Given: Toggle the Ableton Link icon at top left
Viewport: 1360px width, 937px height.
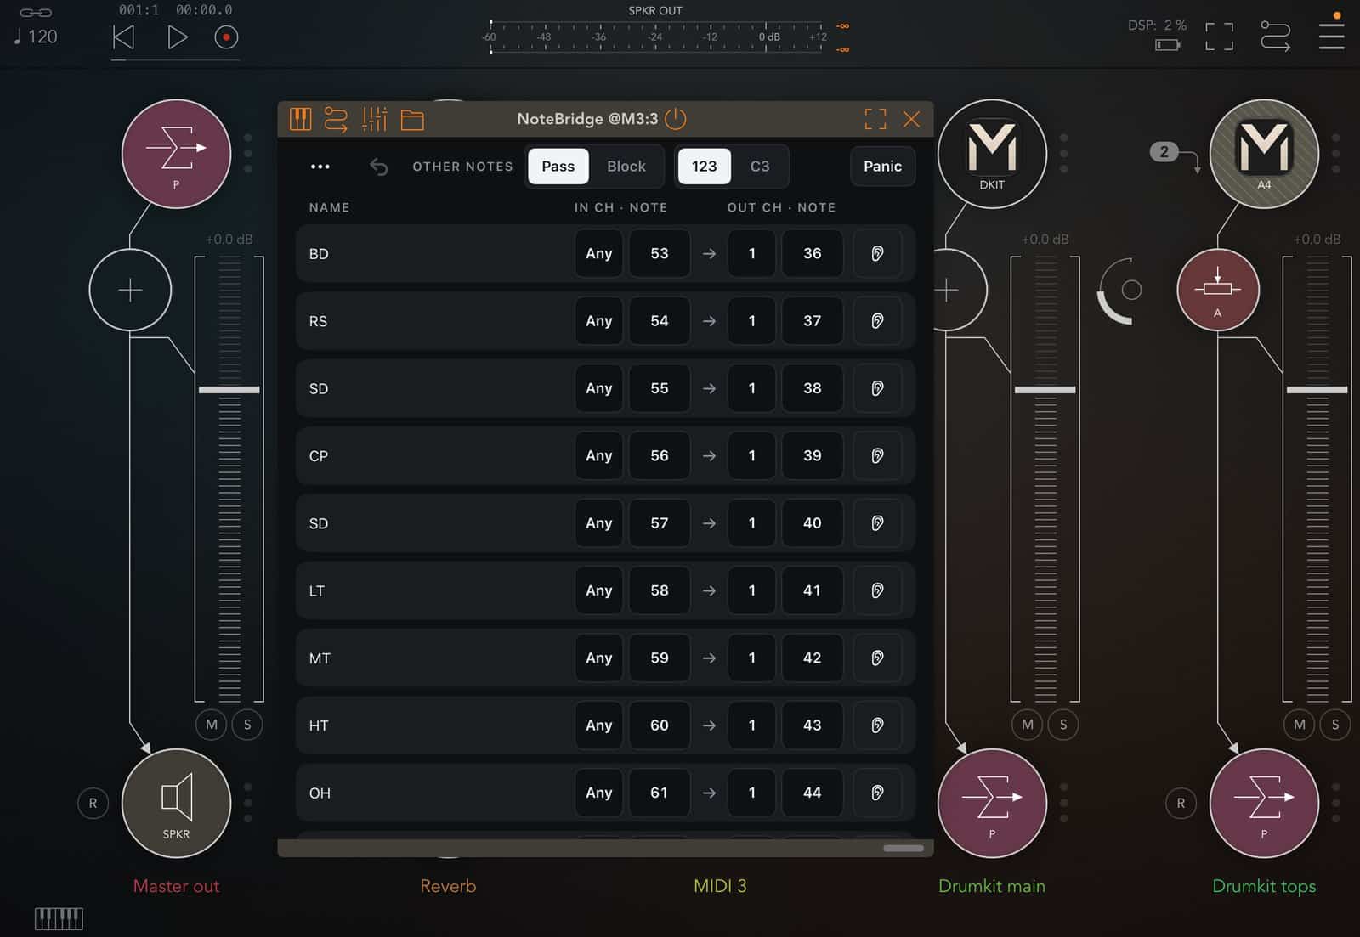Looking at the screenshot, I should click(x=36, y=12).
